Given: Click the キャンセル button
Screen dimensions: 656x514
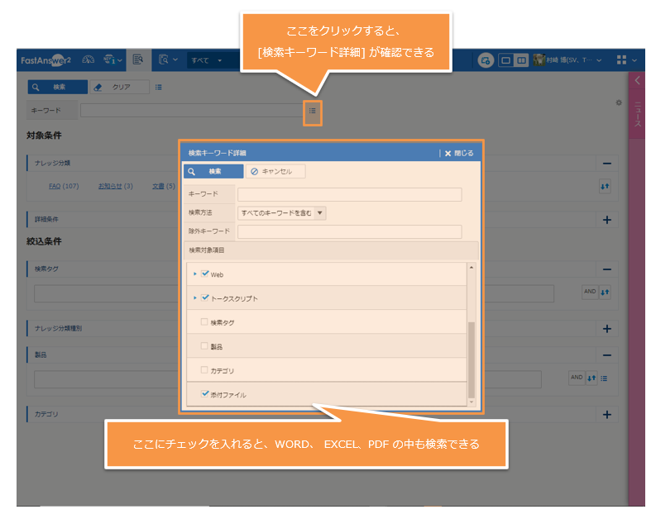Looking at the screenshot, I should (276, 171).
